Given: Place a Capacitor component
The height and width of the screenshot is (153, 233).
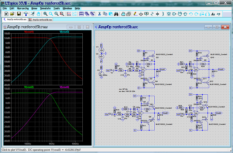Looking at the screenshot, I should 157,14.
